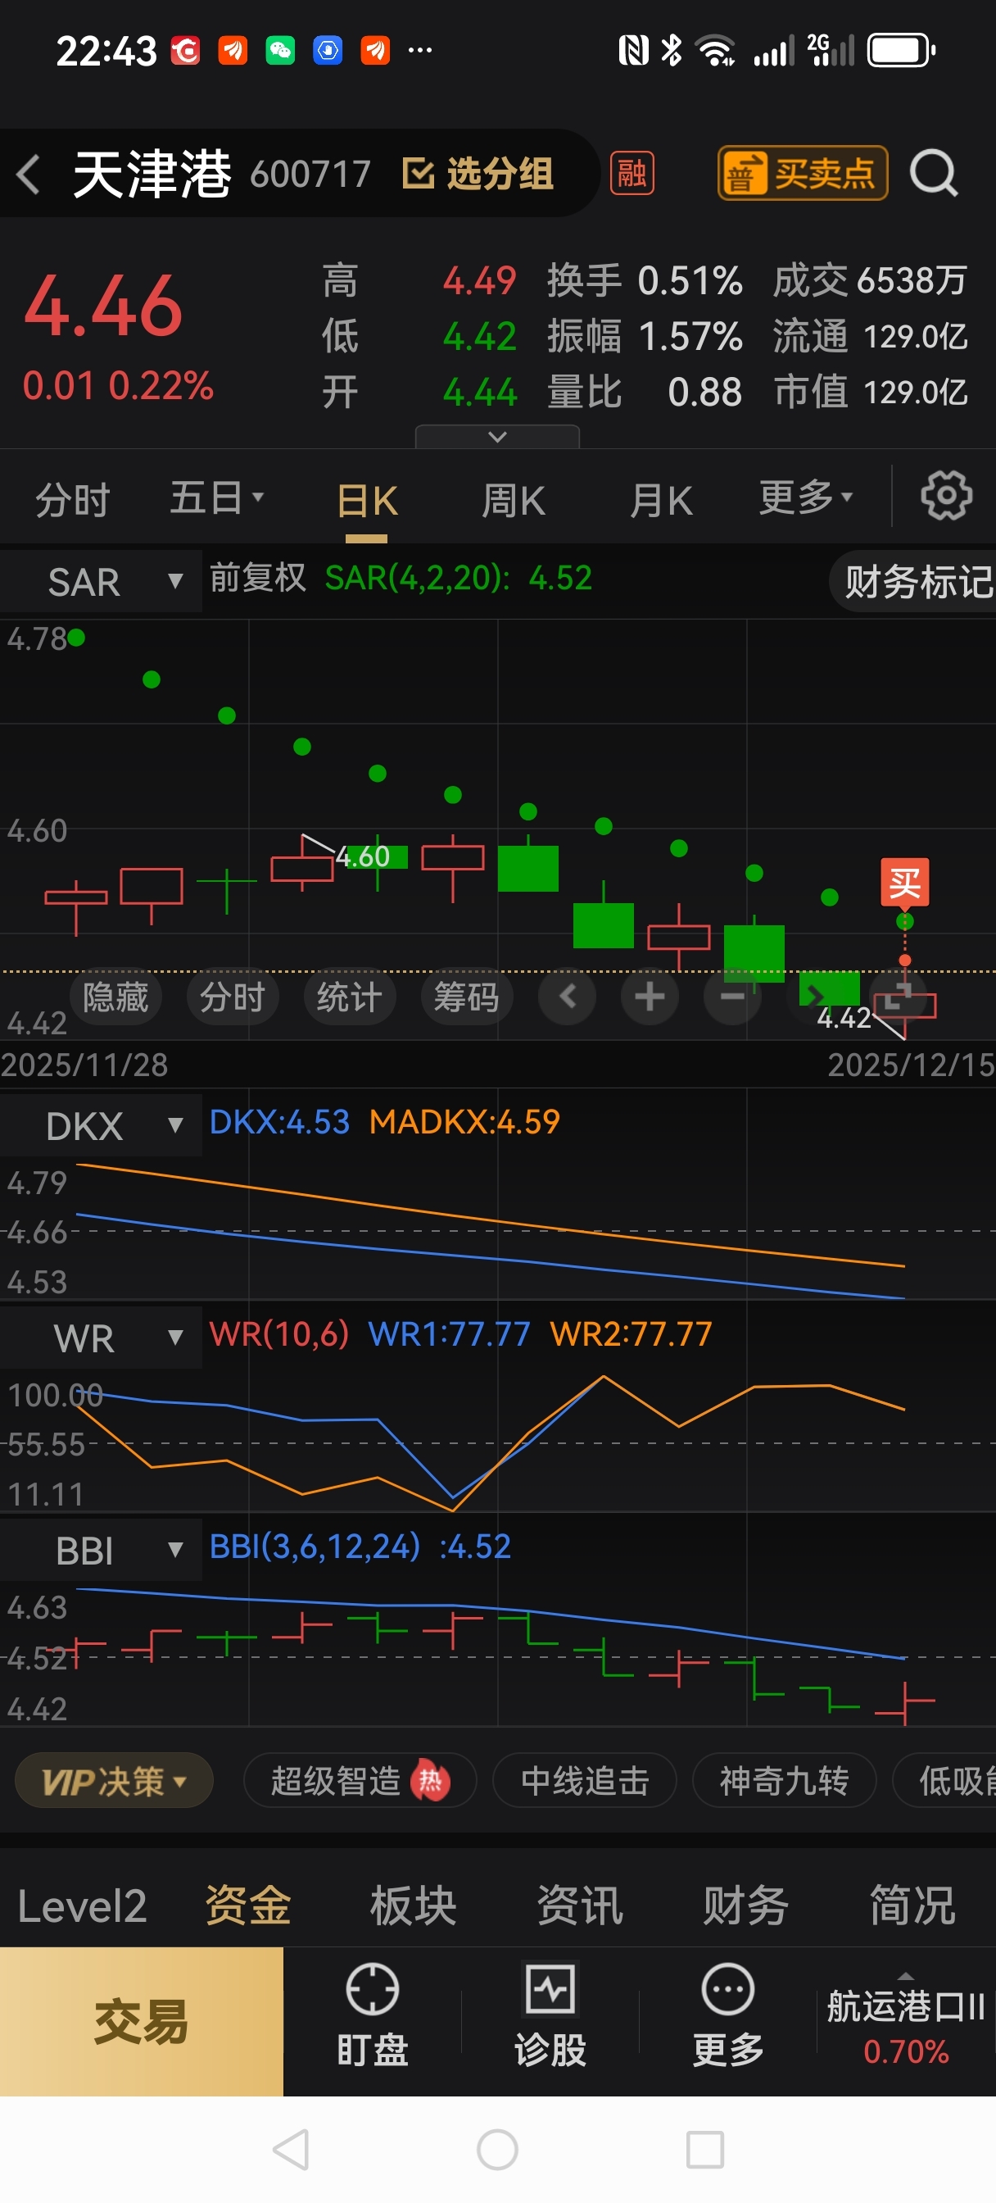
Task: Tap the fullscreen landscape chart icon
Action: 897,997
